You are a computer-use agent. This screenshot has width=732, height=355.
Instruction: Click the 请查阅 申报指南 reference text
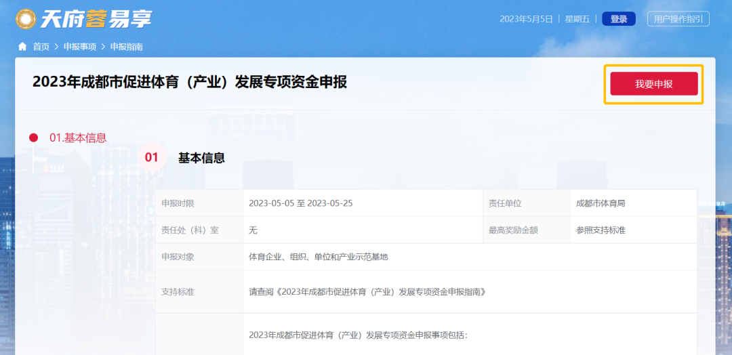tap(368, 292)
